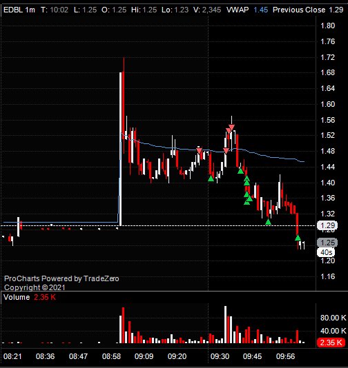Select the T: 10:02 time readout
Screen dimensions: 348x368
point(55,10)
